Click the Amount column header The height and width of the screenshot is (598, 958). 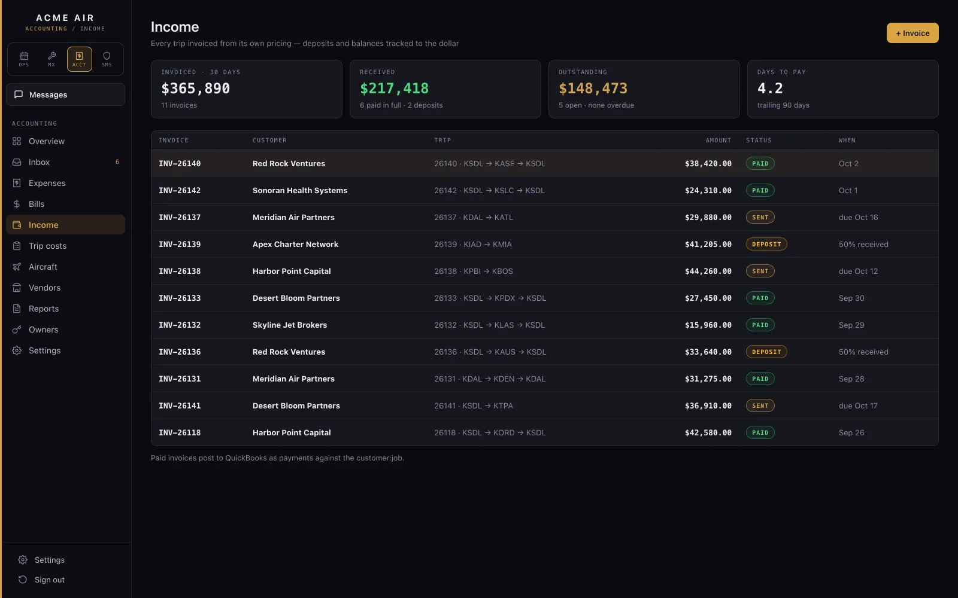[718, 141]
